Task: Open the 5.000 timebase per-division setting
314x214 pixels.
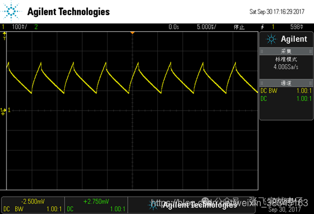Action: coord(206,27)
